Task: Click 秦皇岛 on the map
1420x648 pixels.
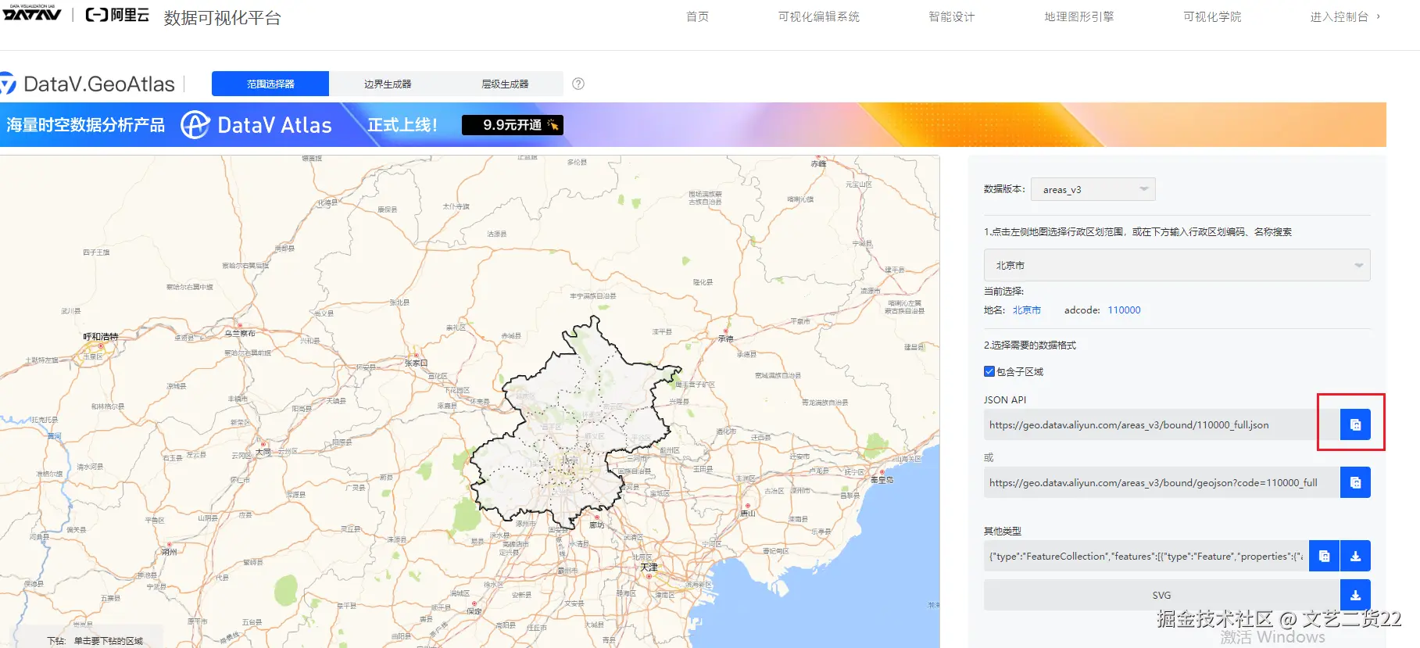Action: [882, 479]
